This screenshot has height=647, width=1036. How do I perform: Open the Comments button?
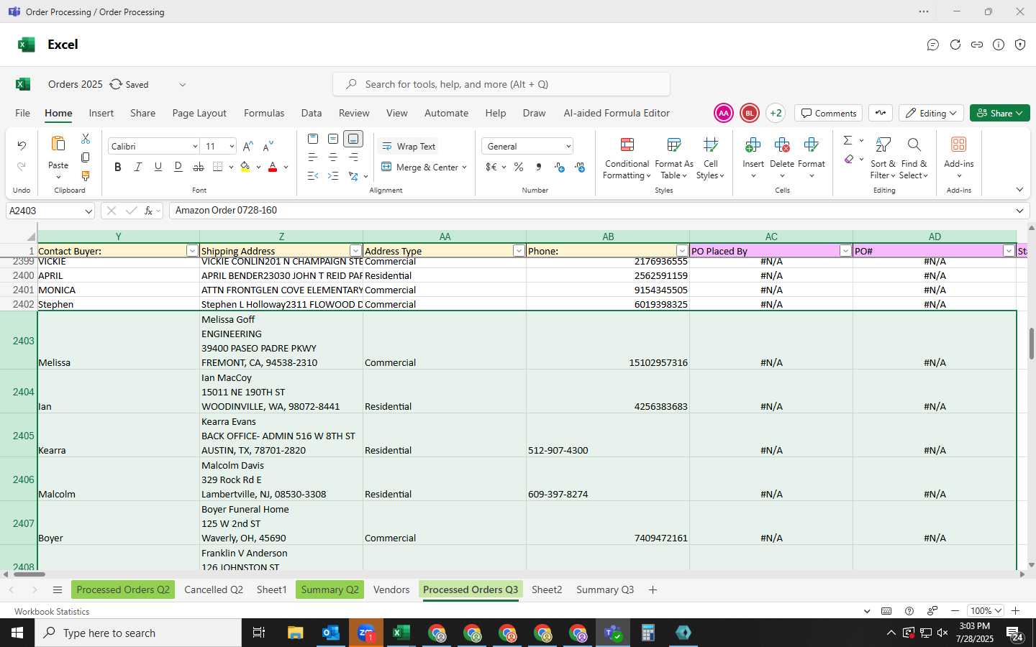pyautogui.click(x=829, y=113)
